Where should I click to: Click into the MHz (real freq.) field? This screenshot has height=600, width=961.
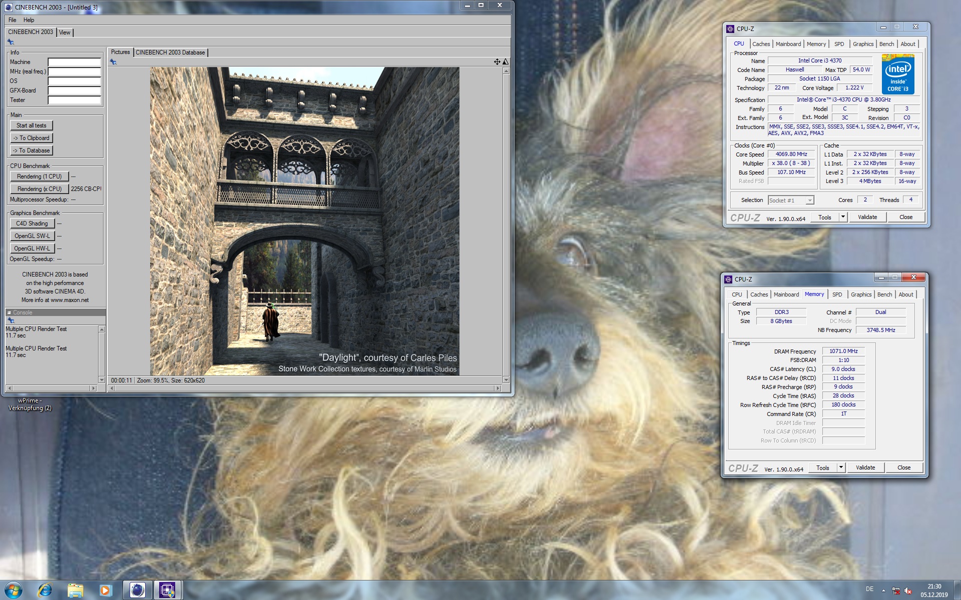75,71
